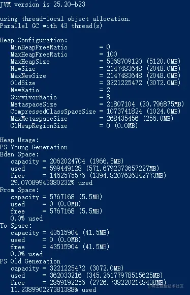Click the 29.07089943380232% used line
The height and width of the screenshot is (295, 190).
[x=52, y=183]
